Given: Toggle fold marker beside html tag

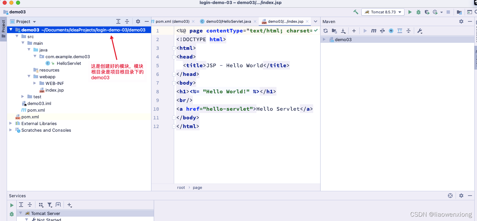Looking at the screenshot, I should (x=173, y=48).
